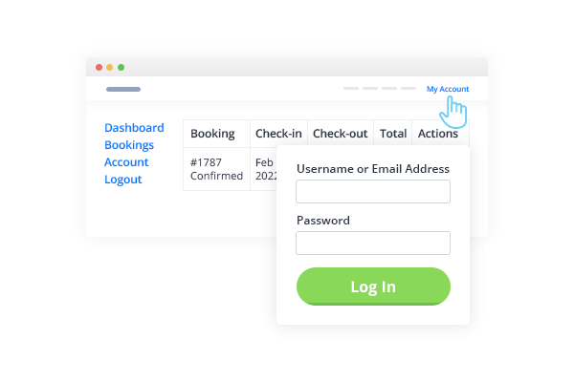The image size is (574, 382).
Task: Click the yellow minimize window dot
Action: [109, 67]
